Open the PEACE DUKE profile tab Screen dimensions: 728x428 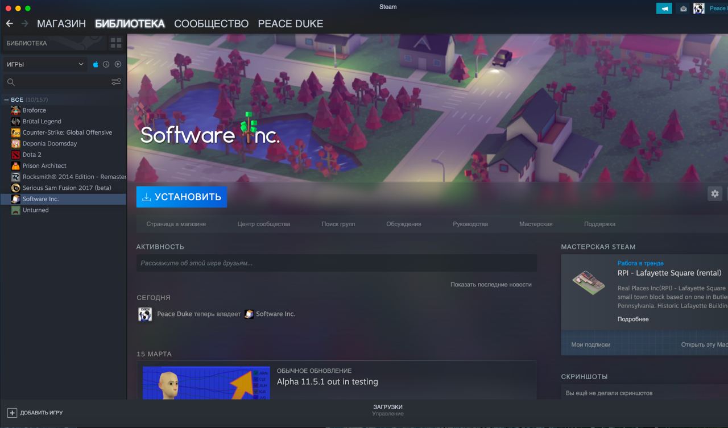291,23
